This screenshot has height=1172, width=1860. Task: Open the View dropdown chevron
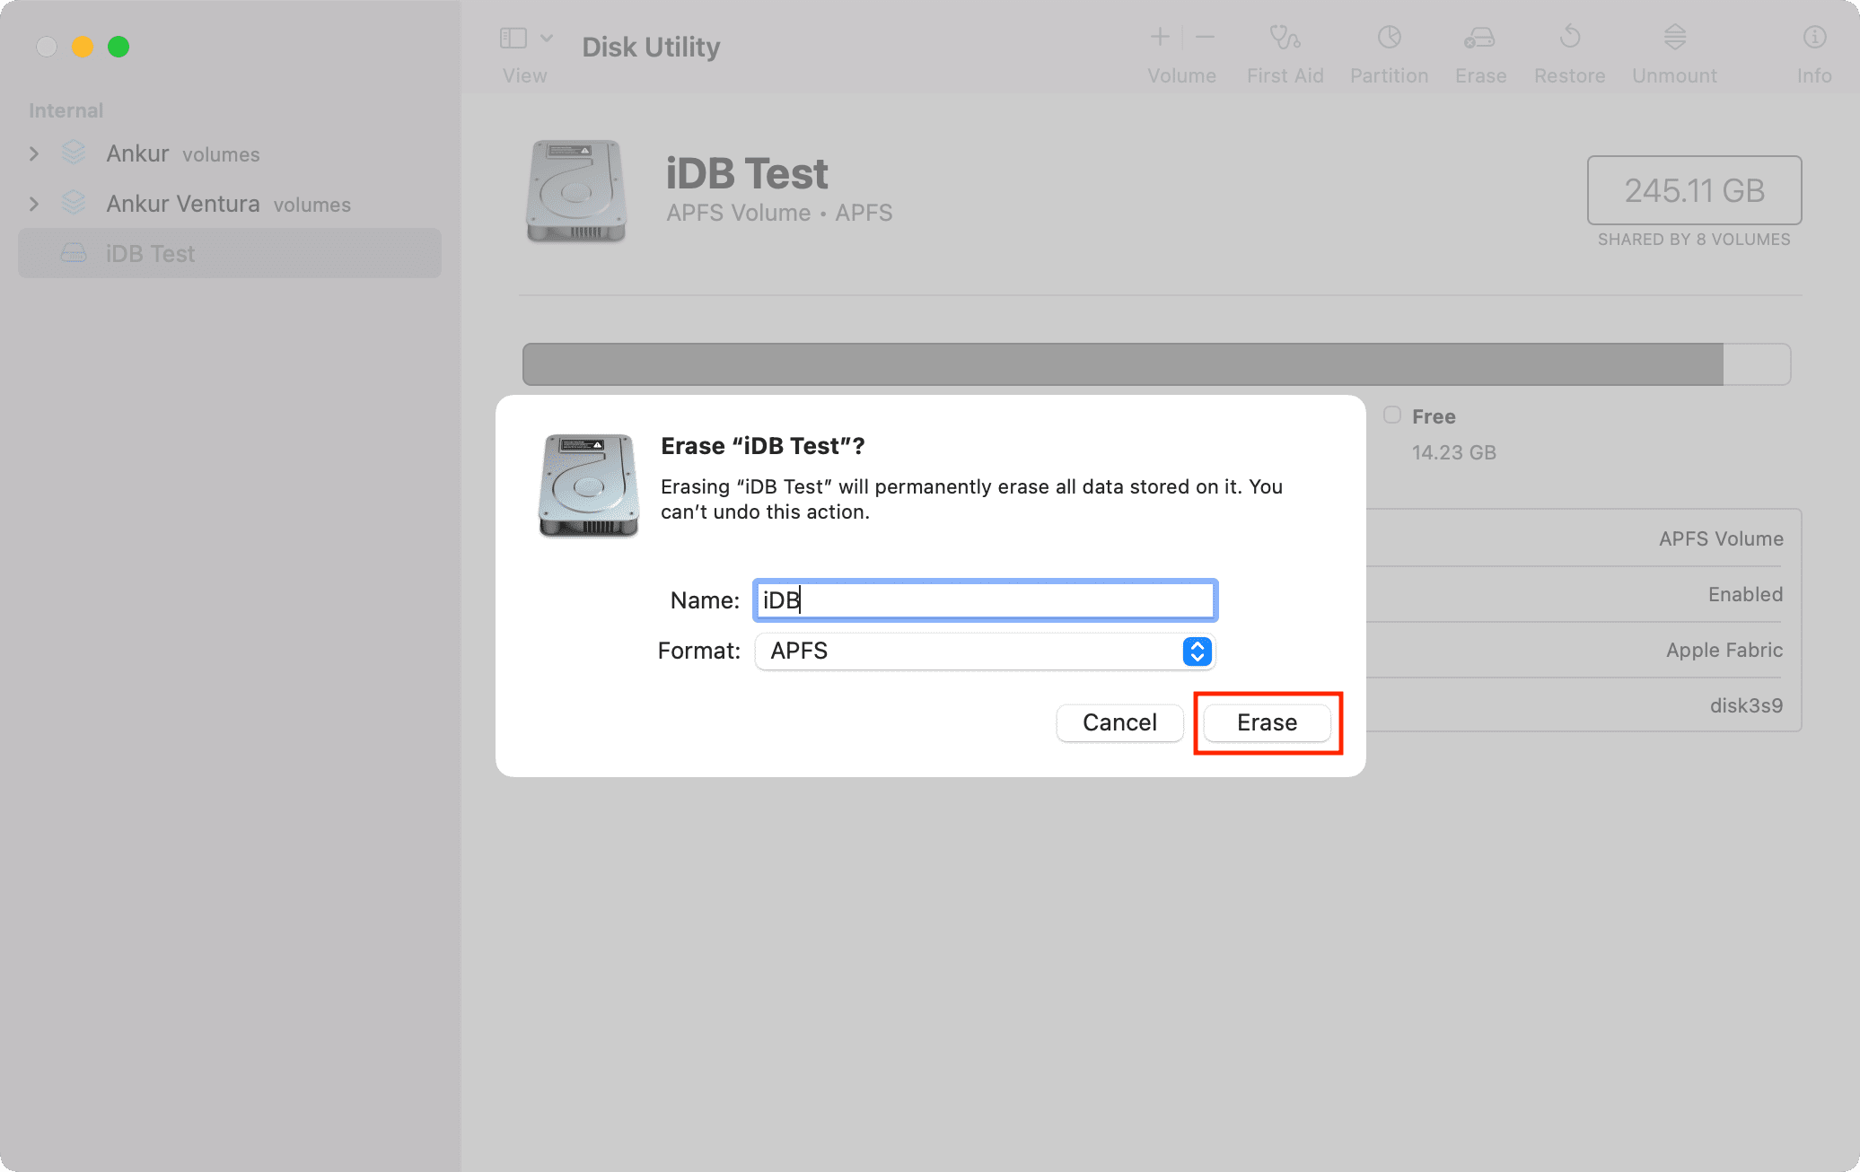coord(547,38)
